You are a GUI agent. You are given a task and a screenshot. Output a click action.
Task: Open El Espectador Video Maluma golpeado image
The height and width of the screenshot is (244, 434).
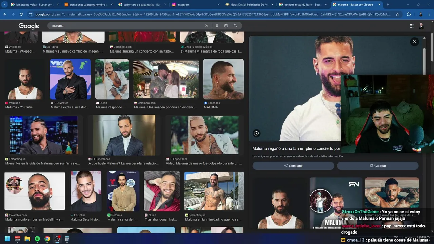click(204, 135)
